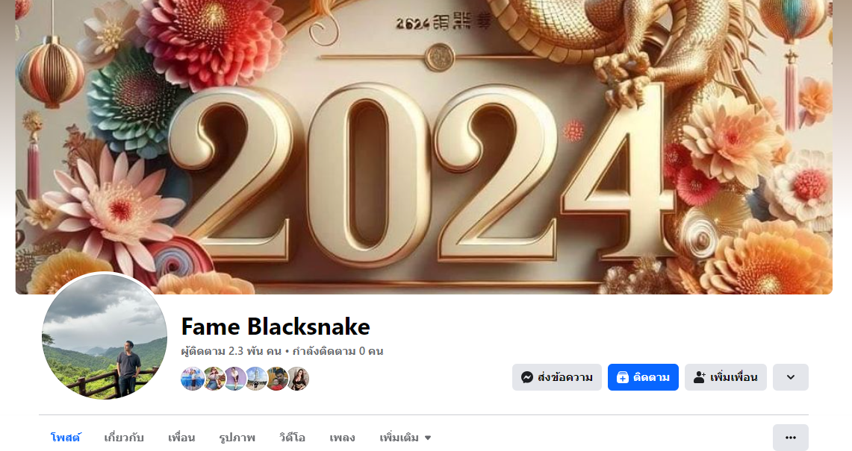Viewport: 852px width, 451px height.
Task: Select the รูปภาพ tab
Action: 237,438
